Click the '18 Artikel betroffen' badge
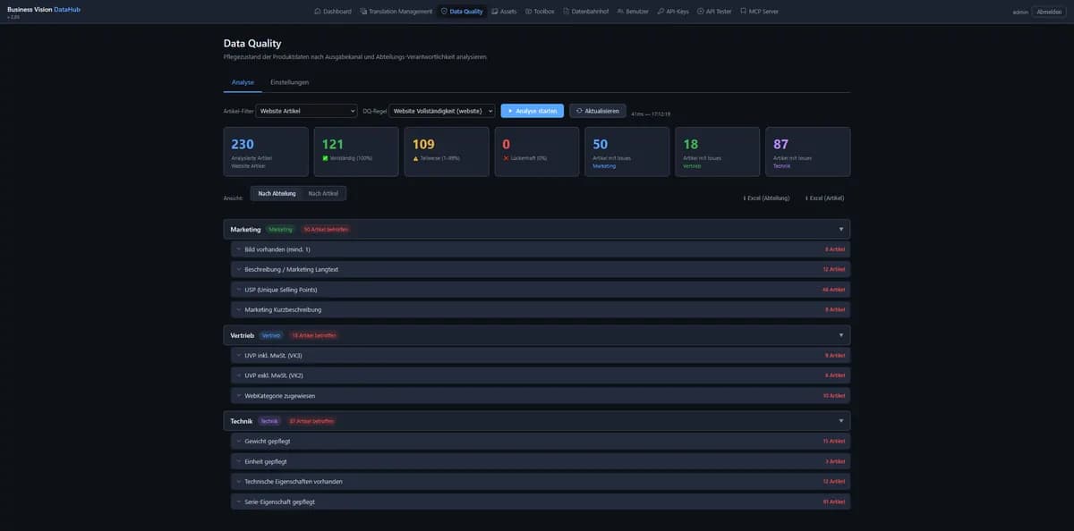The width and height of the screenshot is (1074, 531). [314, 335]
